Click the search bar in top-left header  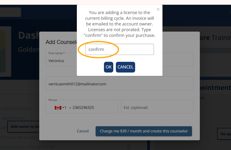[x=10, y=12]
